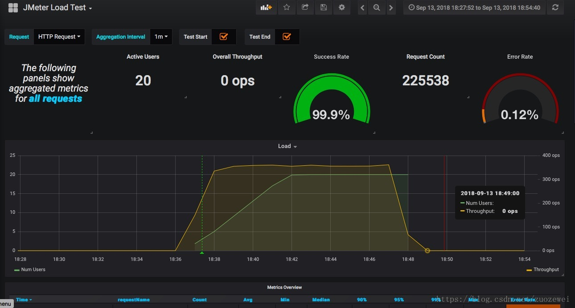Toggle Num Users series in legend

point(33,269)
